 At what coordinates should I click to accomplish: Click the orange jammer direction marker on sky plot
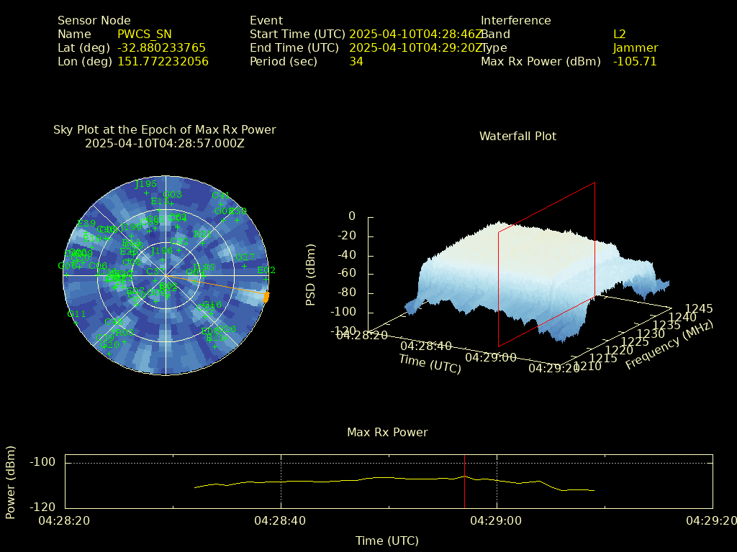click(x=266, y=295)
